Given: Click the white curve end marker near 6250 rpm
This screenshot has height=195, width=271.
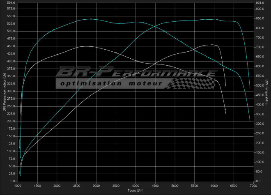Looking at the screenshot, I should coord(225,110).
